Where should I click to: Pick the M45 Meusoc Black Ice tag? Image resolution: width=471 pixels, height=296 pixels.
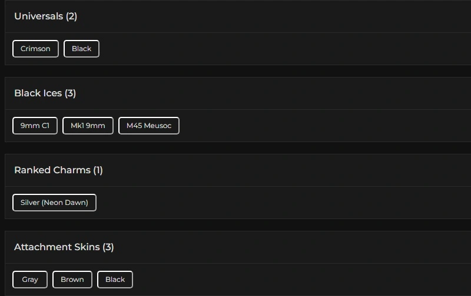[x=149, y=126]
